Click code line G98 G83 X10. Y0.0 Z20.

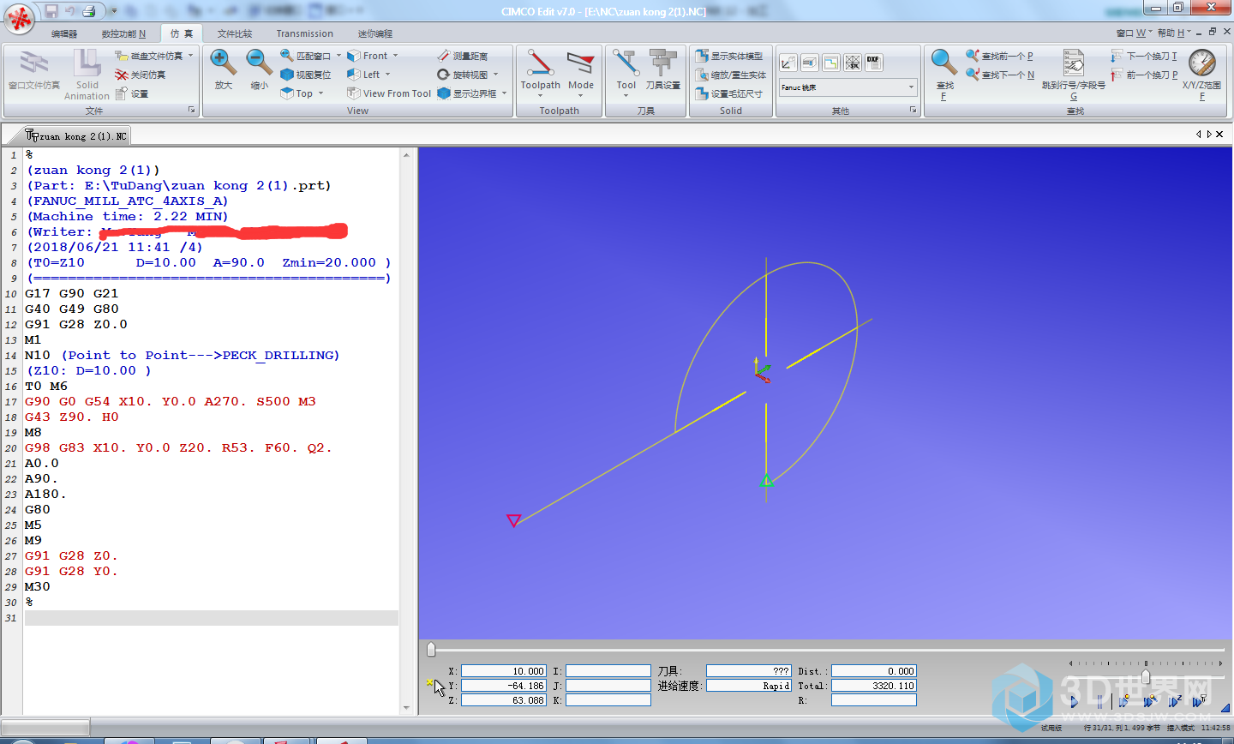click(x=179, y=447)
